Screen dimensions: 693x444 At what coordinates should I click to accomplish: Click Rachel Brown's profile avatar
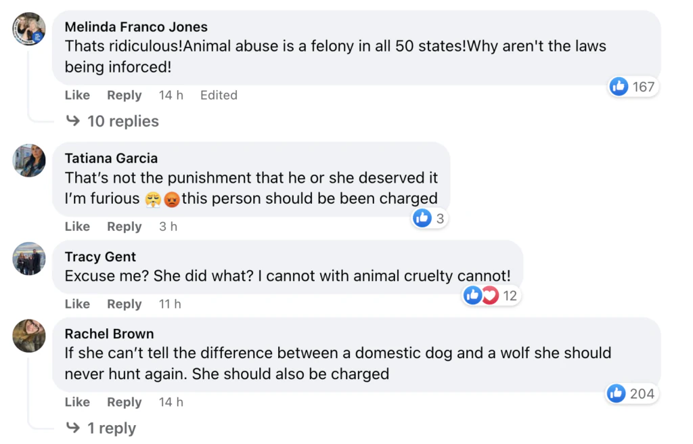tap(29, 336)
